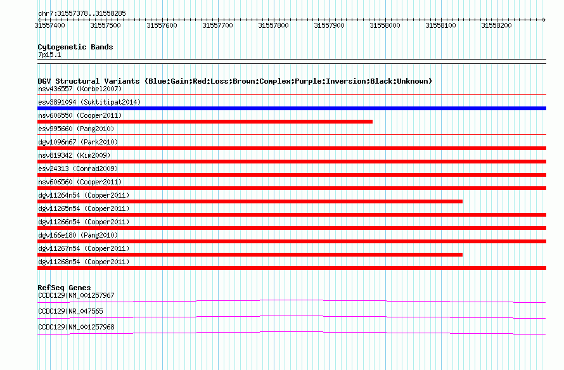564x370 pixels.
Task: Click the chr7:31557378..31558285 coordinate text
Action: click(x=82, y=14)
